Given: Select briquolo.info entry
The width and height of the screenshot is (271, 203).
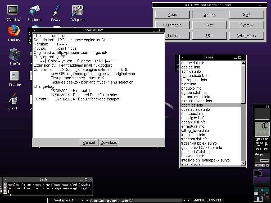Looking at the screenshot, I should (210, 88).
